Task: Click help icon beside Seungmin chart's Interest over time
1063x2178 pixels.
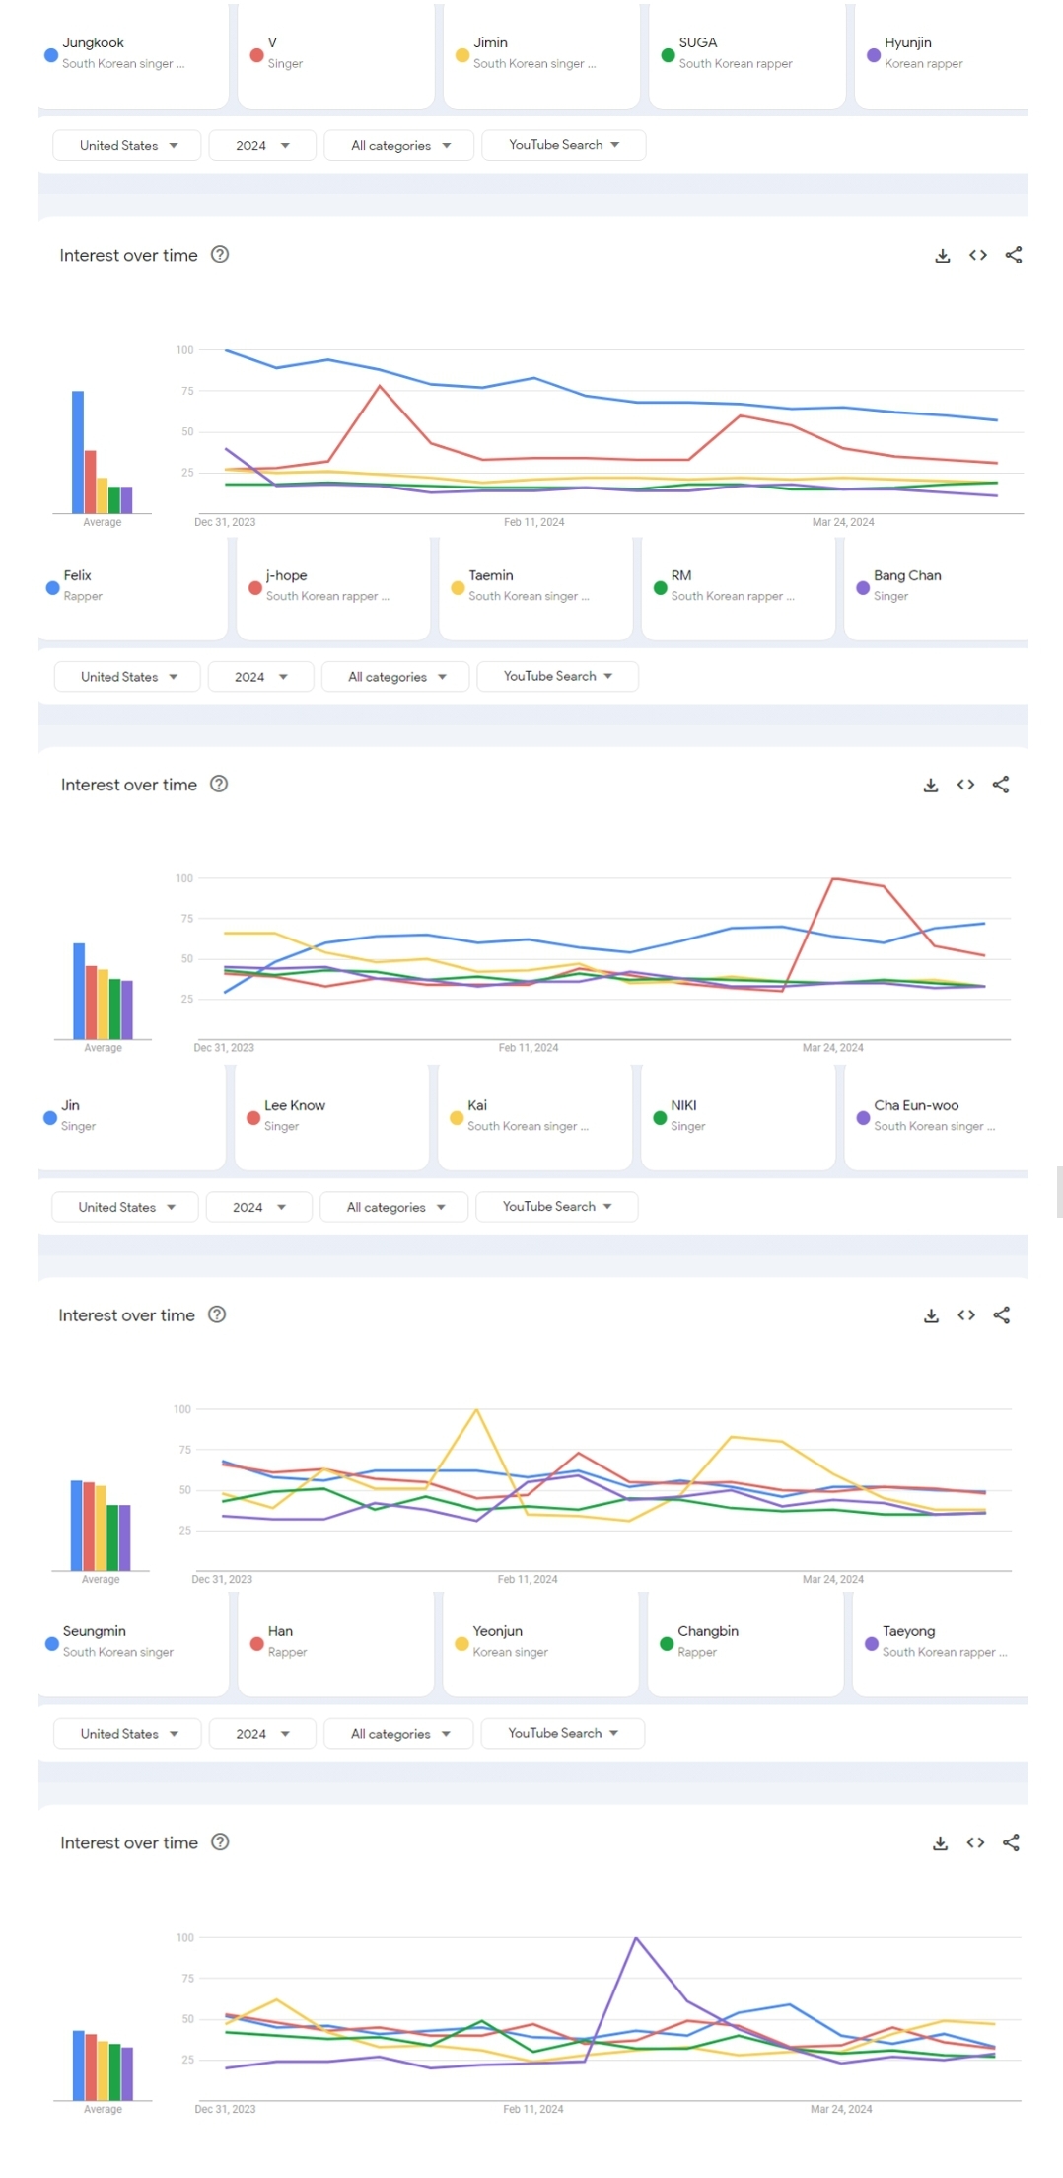Action: pos(221,1842)
